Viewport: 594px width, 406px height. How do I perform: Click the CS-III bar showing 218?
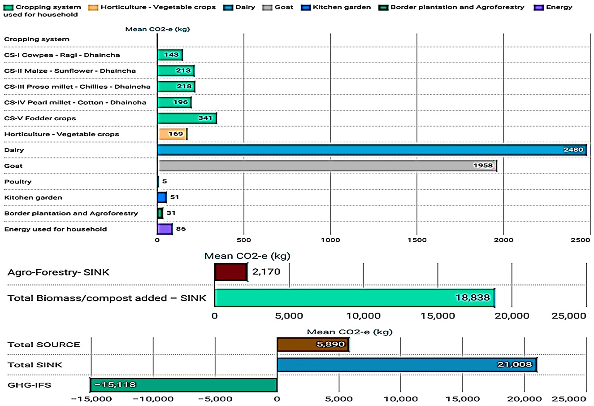pos(176,86)
